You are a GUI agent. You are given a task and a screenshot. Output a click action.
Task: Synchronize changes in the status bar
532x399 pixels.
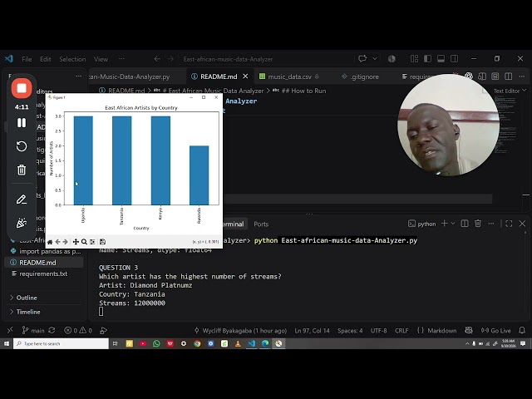[x=52, y=331]
